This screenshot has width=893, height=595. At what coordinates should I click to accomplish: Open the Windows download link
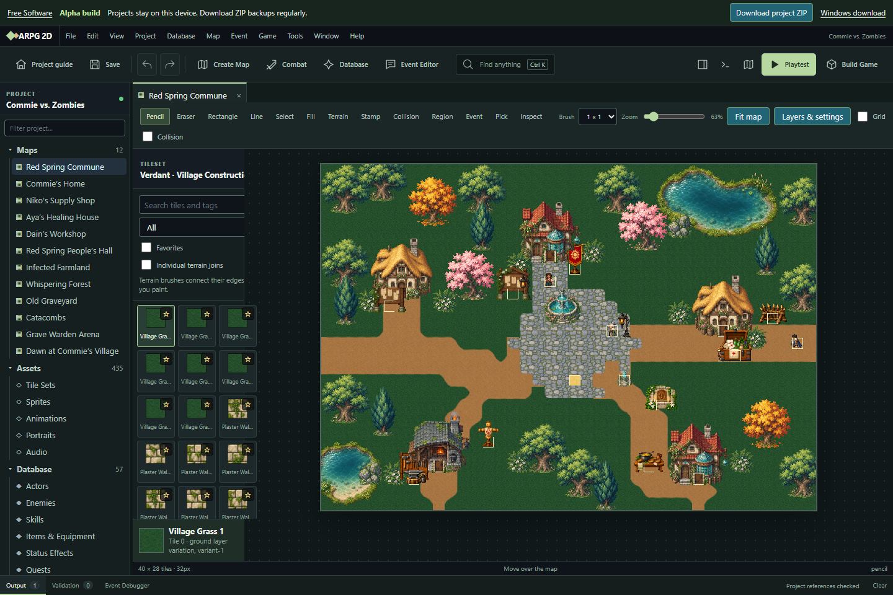point(853,12)
